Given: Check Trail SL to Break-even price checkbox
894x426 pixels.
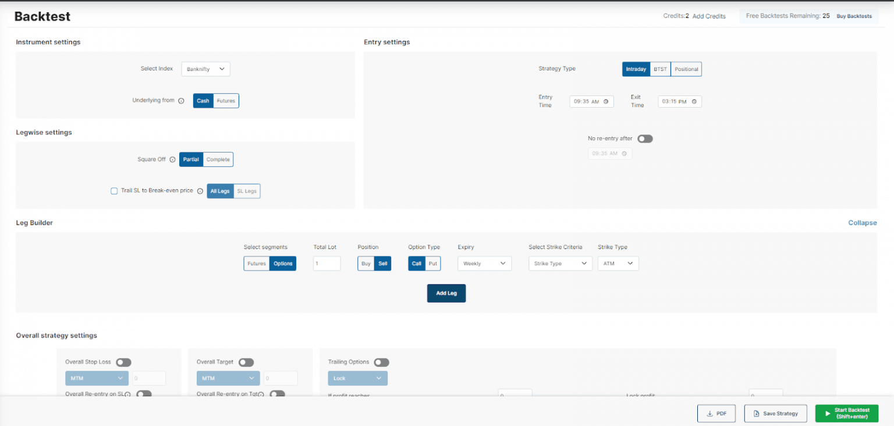Looking at the screenshot, I should pos(114,191).
